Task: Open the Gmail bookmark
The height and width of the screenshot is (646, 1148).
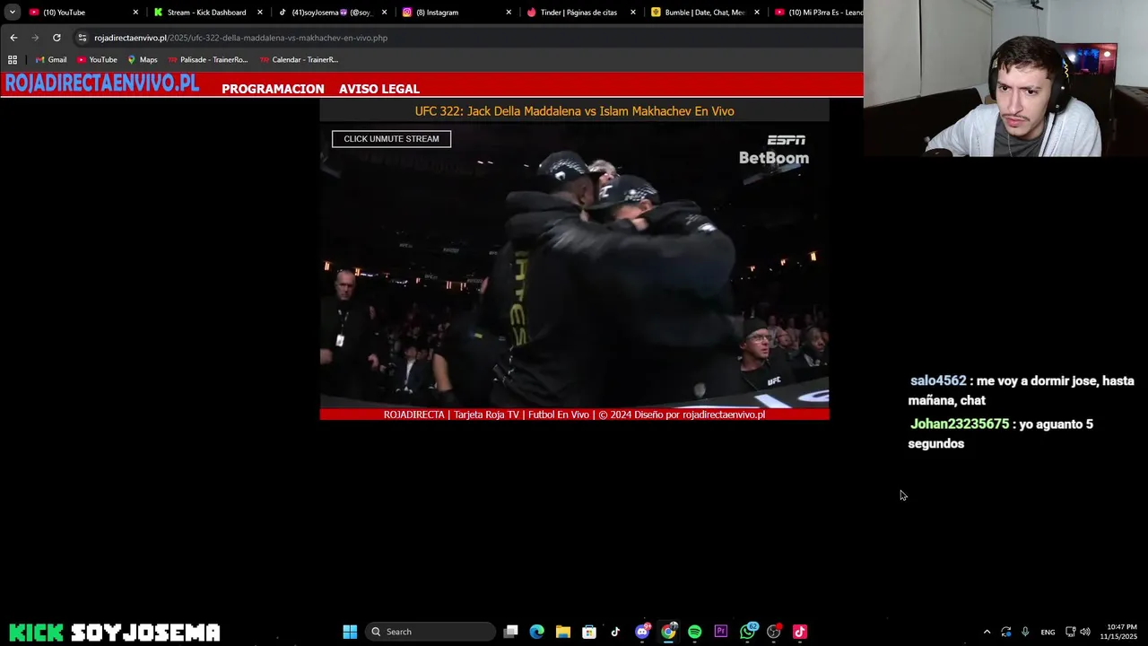Action: click(x=51, y=59)
